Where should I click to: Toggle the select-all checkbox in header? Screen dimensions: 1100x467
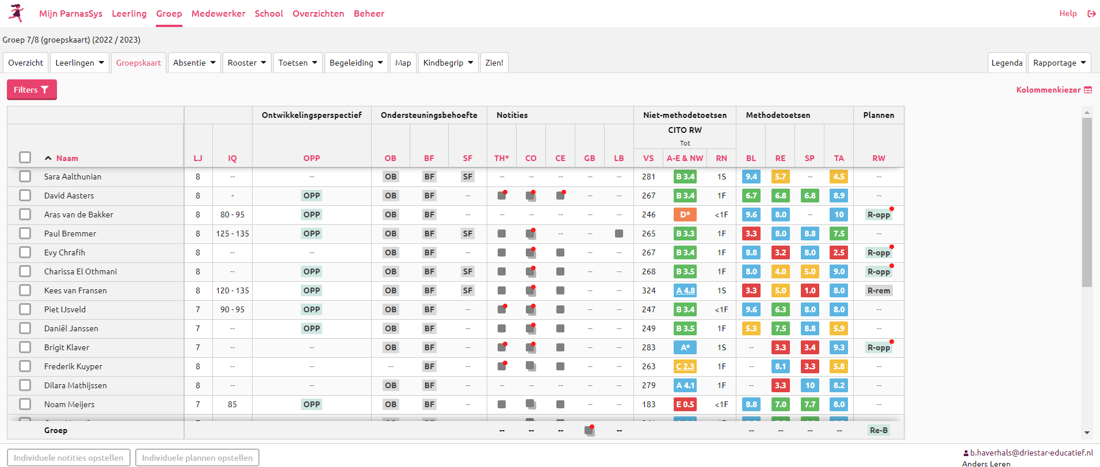pyautogui.click(x=25, y=157)
